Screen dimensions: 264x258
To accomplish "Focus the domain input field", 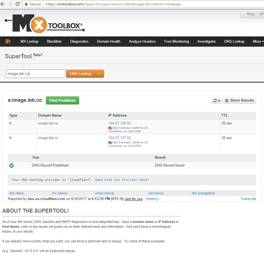I will click(x=35, y=74).
